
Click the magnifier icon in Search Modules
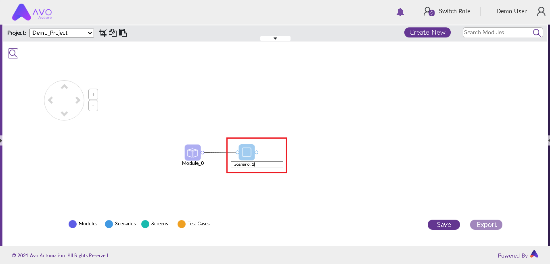coord(537,33)
